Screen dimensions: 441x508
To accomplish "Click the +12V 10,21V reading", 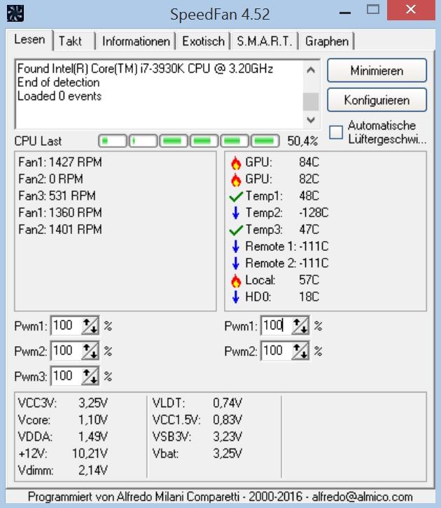I will 63,453.
